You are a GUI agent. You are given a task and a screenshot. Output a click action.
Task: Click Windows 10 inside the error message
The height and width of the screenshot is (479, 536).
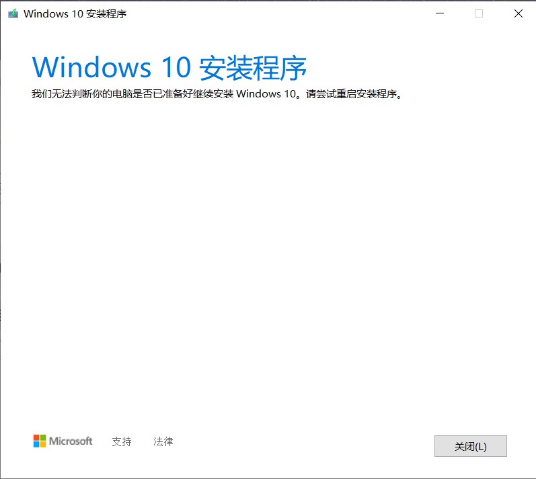point(266,93)
